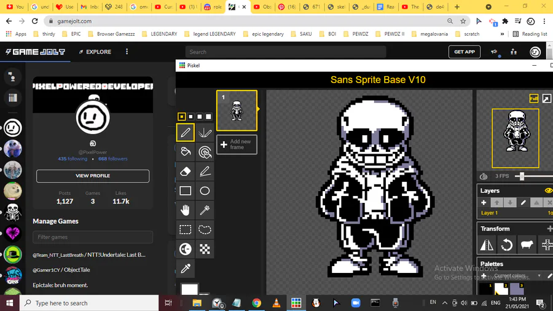Click the GET APP button

(465, 52)
